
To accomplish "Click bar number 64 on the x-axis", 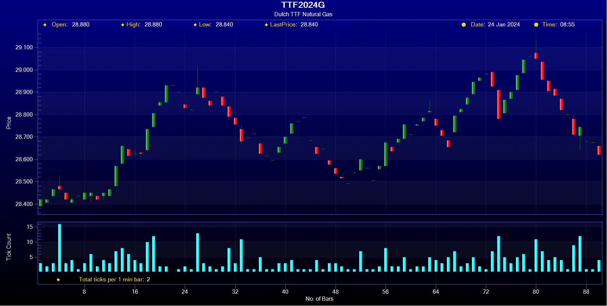I will [436, 292].
